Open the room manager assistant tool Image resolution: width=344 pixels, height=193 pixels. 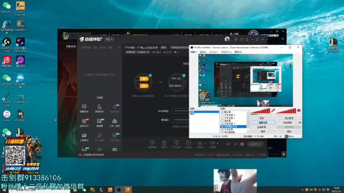click(x=99, y=108)
